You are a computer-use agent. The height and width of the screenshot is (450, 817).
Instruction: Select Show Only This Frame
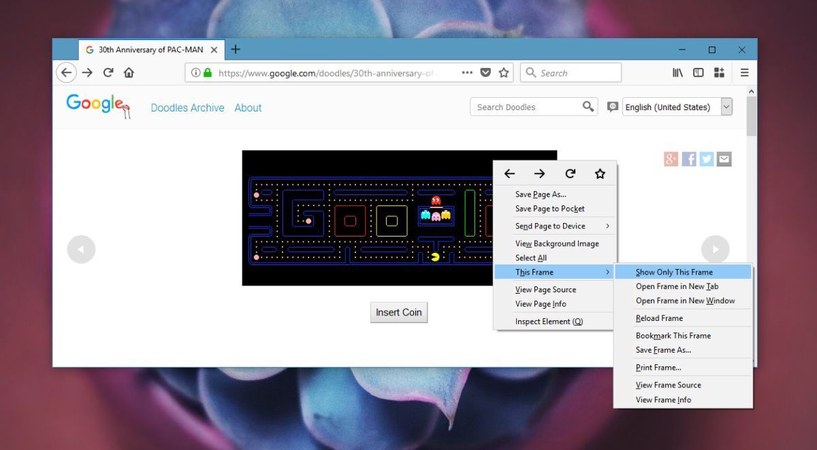(x=674, y=272)
